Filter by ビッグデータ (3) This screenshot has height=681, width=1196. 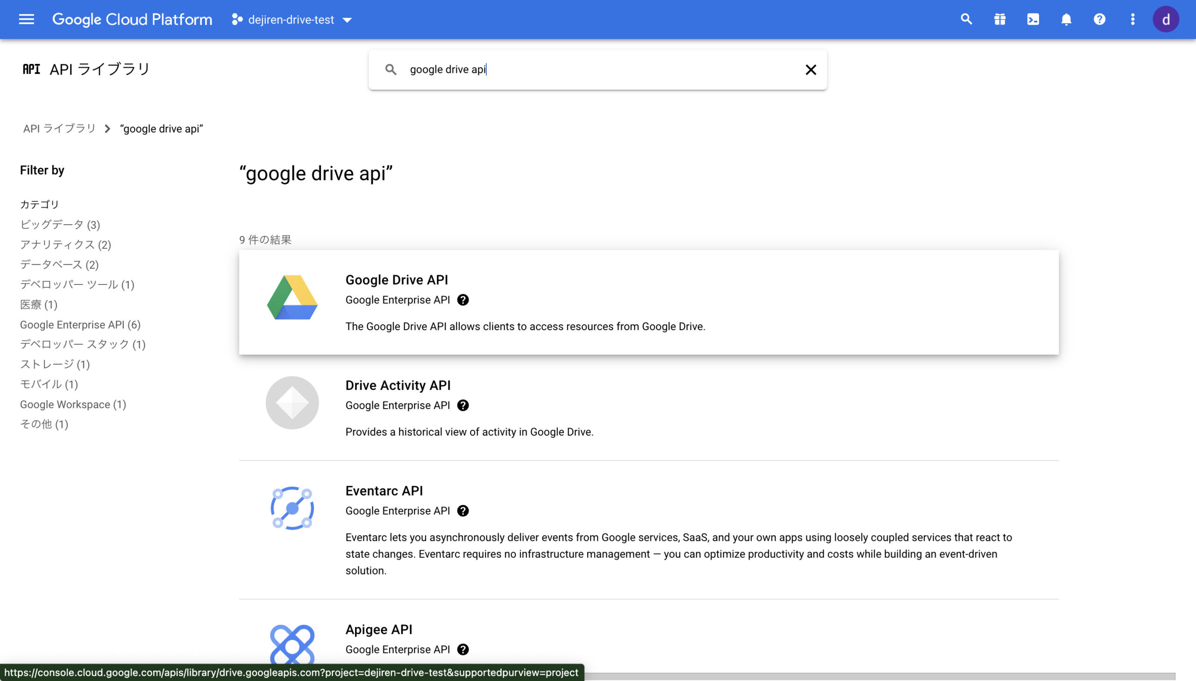tap(60, 225)
